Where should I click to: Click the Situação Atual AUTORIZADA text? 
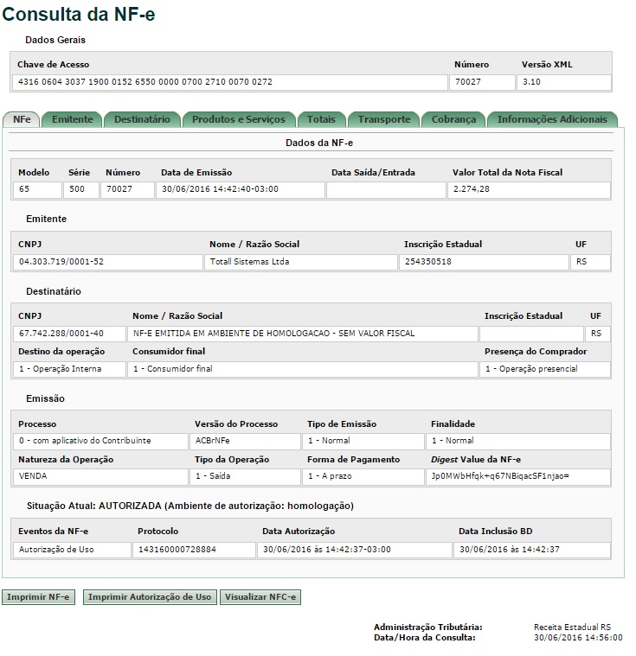[x=190, y=506]
